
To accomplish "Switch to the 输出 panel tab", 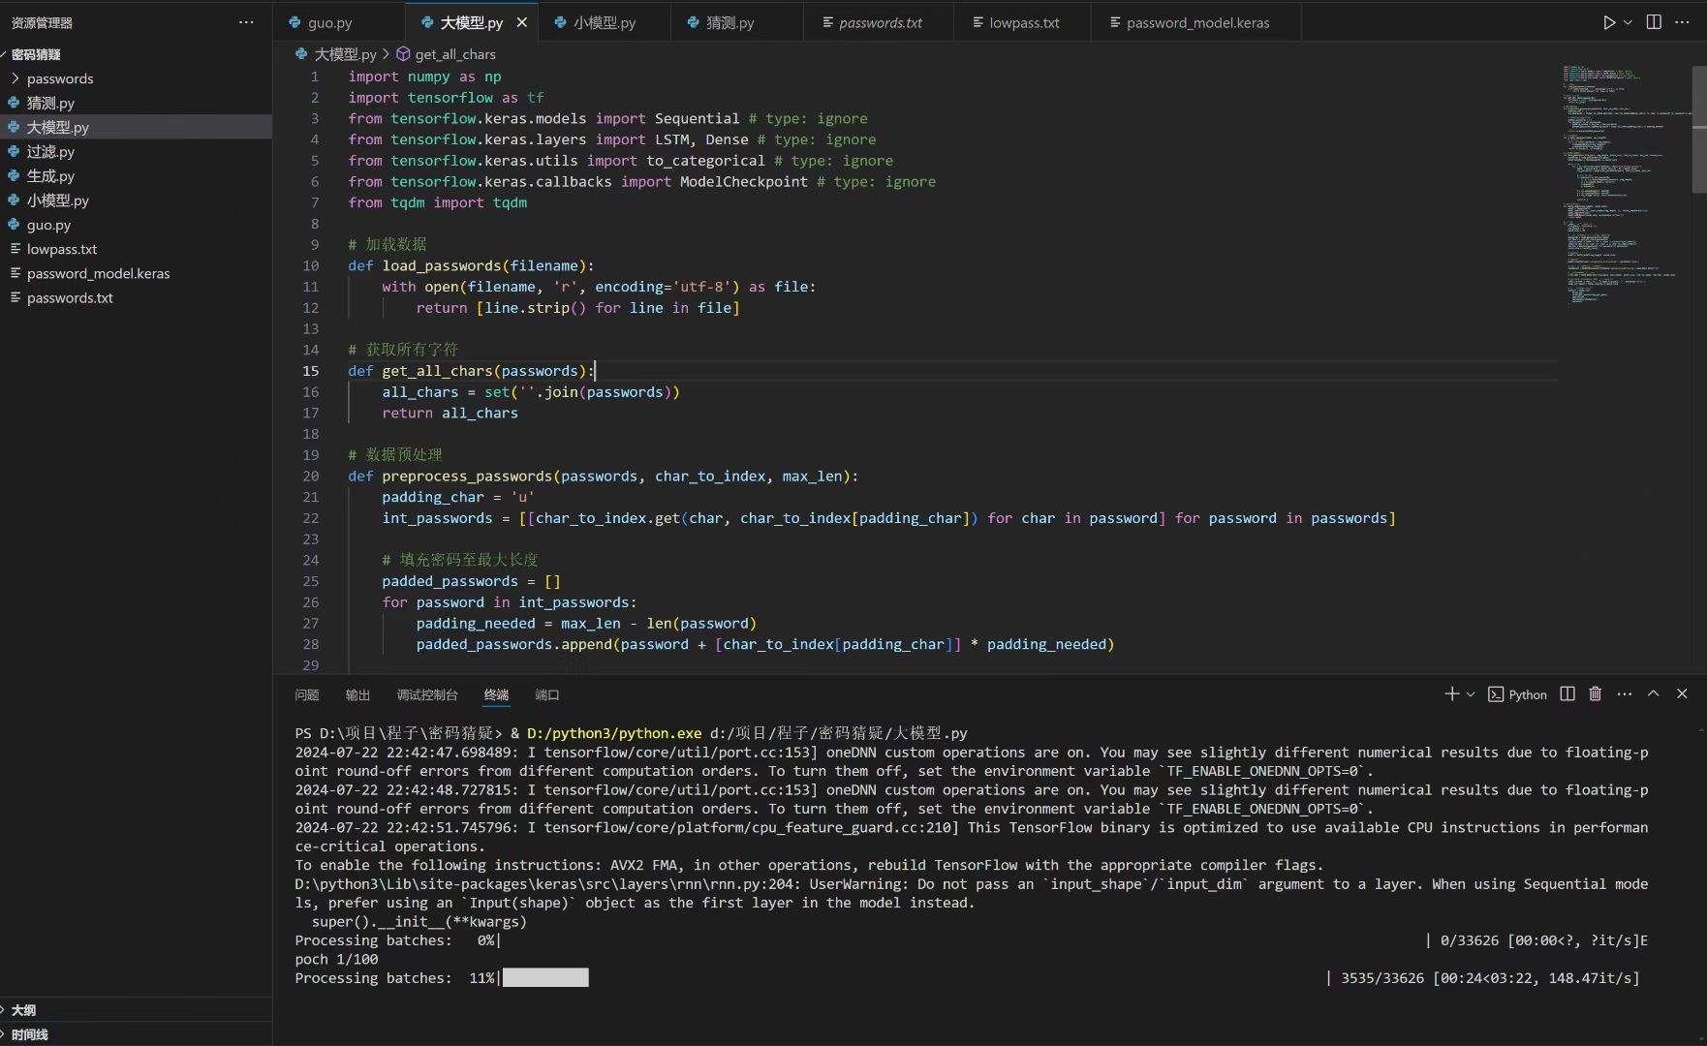I will coord(357,694).
